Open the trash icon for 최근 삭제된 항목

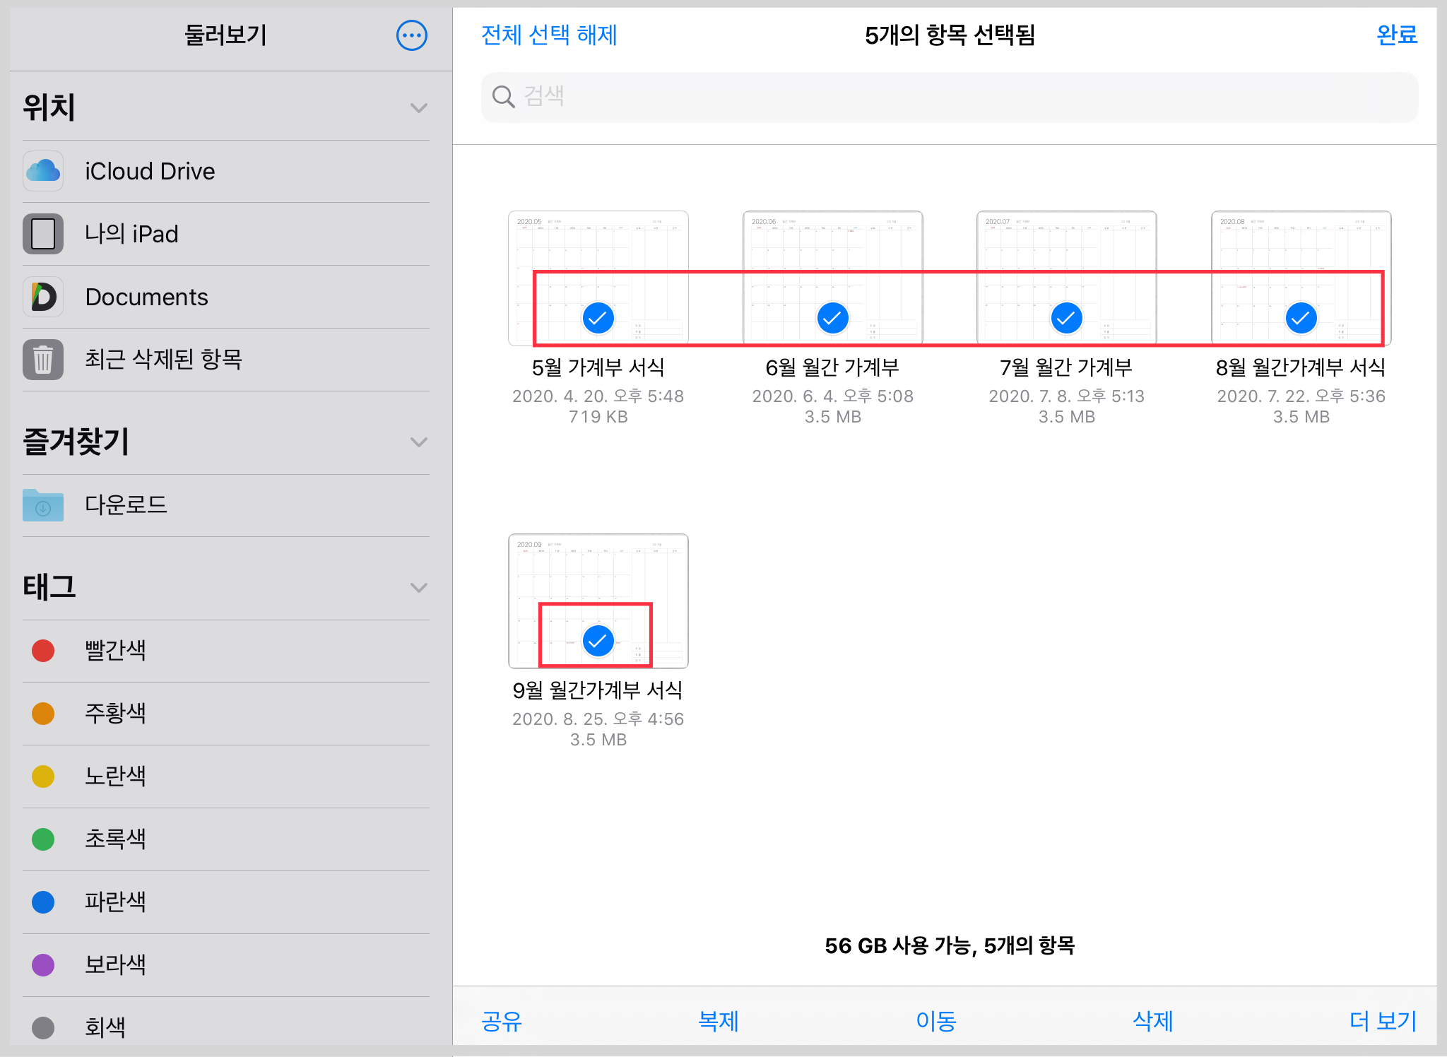[x=43, y=360]
